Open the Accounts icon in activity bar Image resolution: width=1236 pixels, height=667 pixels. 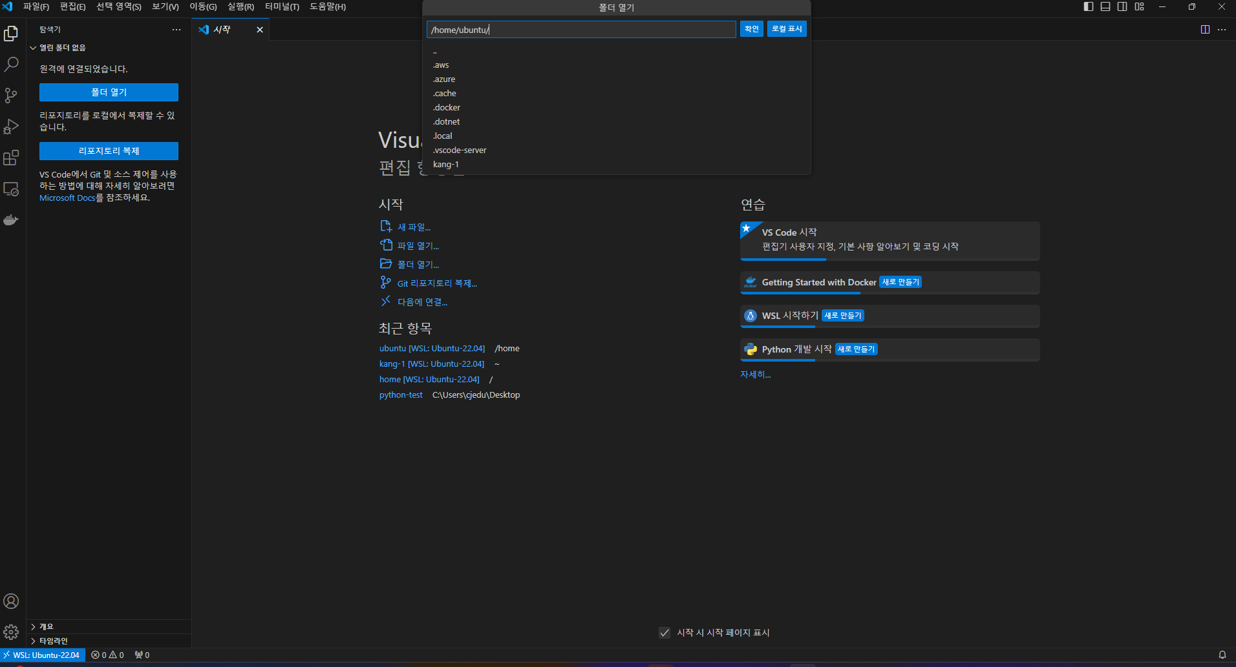click(11, 601)
